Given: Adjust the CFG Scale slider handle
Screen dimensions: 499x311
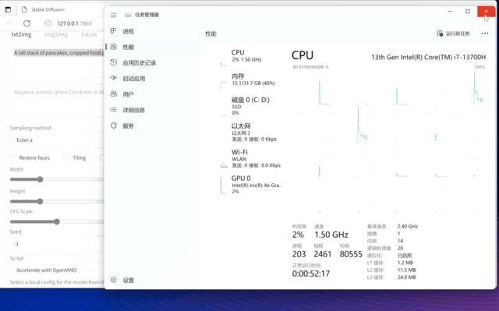Looking at the screenshot, I should 57,221.
